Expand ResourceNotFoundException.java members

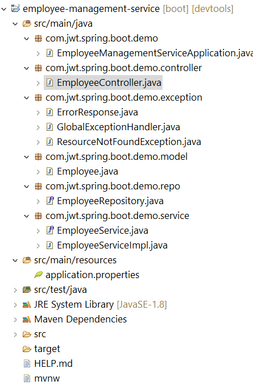click(38, 142)
